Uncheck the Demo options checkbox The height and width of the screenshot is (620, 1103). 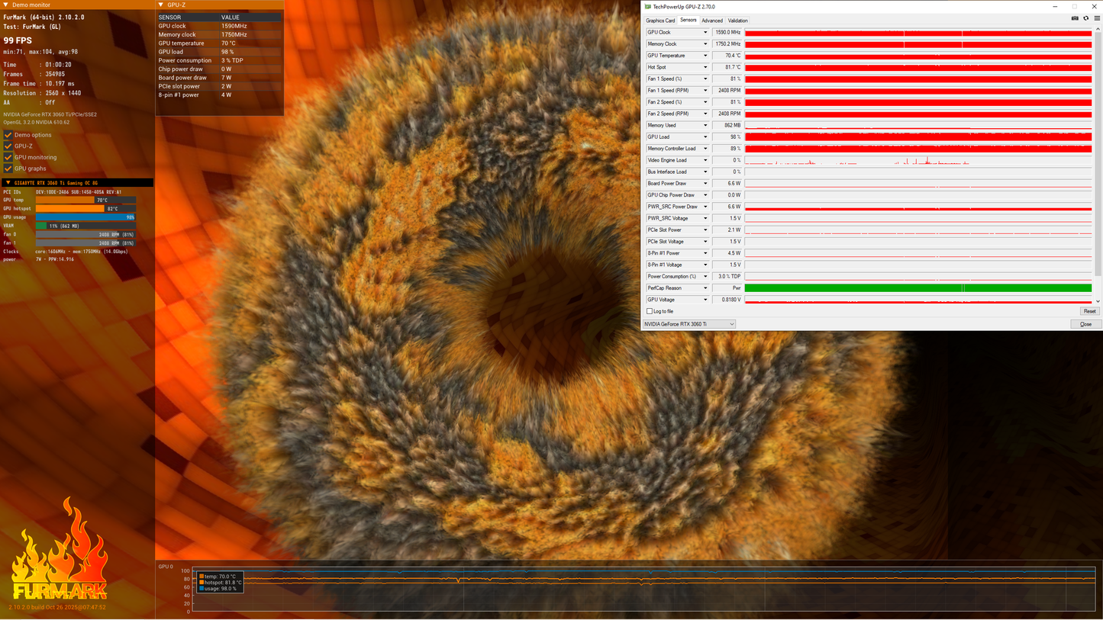8,135
